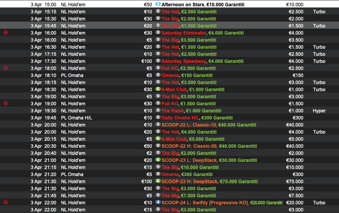This screenshot has width=339, height=213.
Task: Click the €3.500 prize pool value
Action: tap(296, 40)
